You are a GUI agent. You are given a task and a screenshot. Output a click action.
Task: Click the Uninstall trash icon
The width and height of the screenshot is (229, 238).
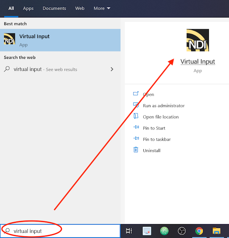click(136, 150)
